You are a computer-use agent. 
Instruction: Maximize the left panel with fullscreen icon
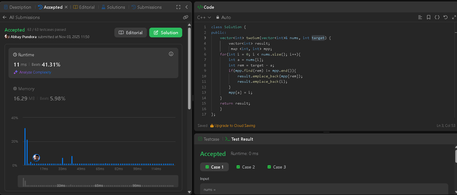click(178, 7)
